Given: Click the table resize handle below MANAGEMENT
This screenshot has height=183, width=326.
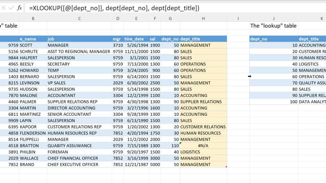Looking at the screenshot, I should 226,167.
